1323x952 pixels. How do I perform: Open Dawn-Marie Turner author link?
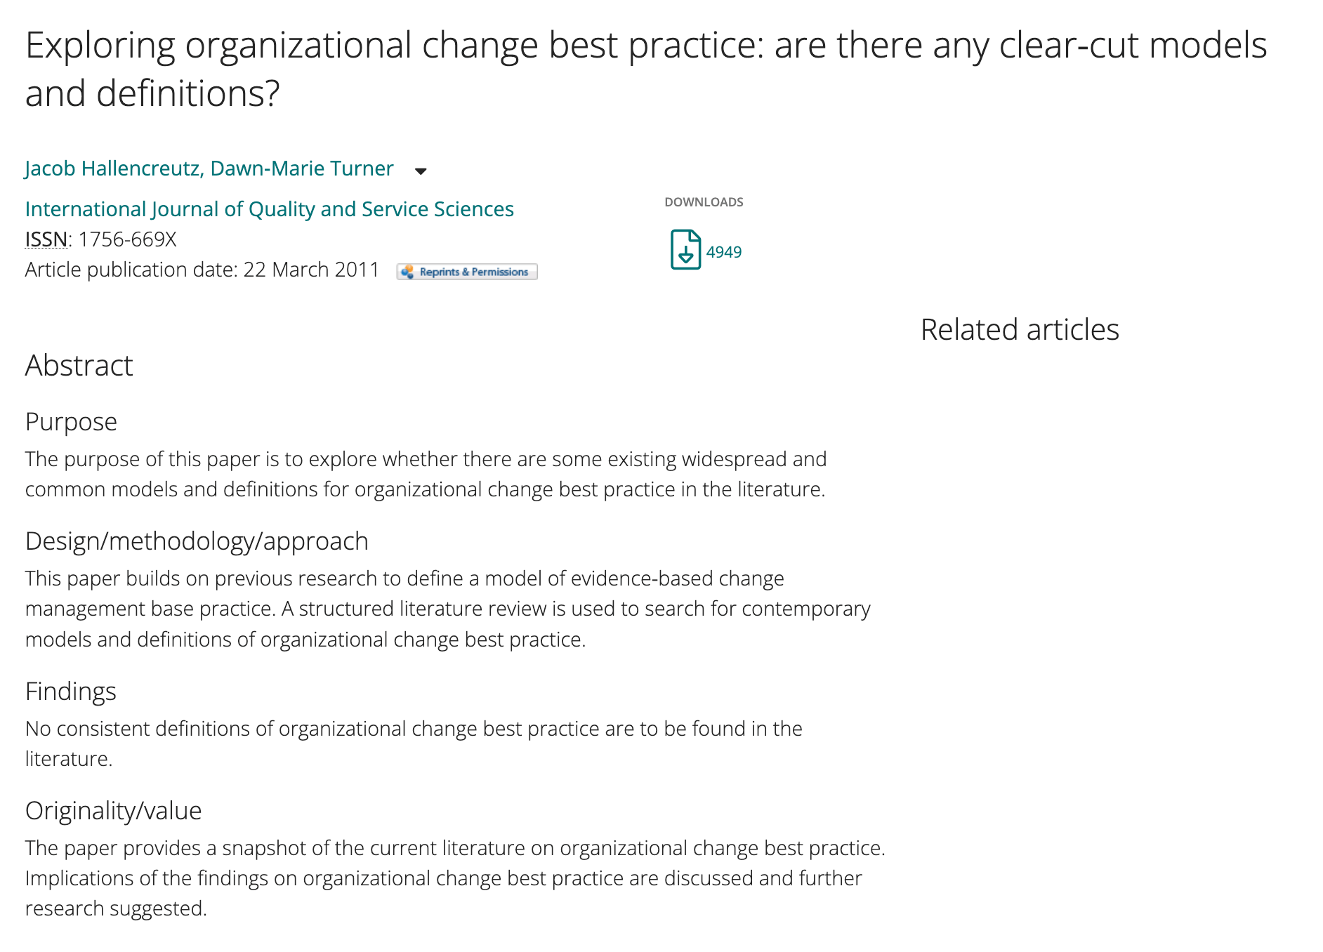tap(302, 168)
